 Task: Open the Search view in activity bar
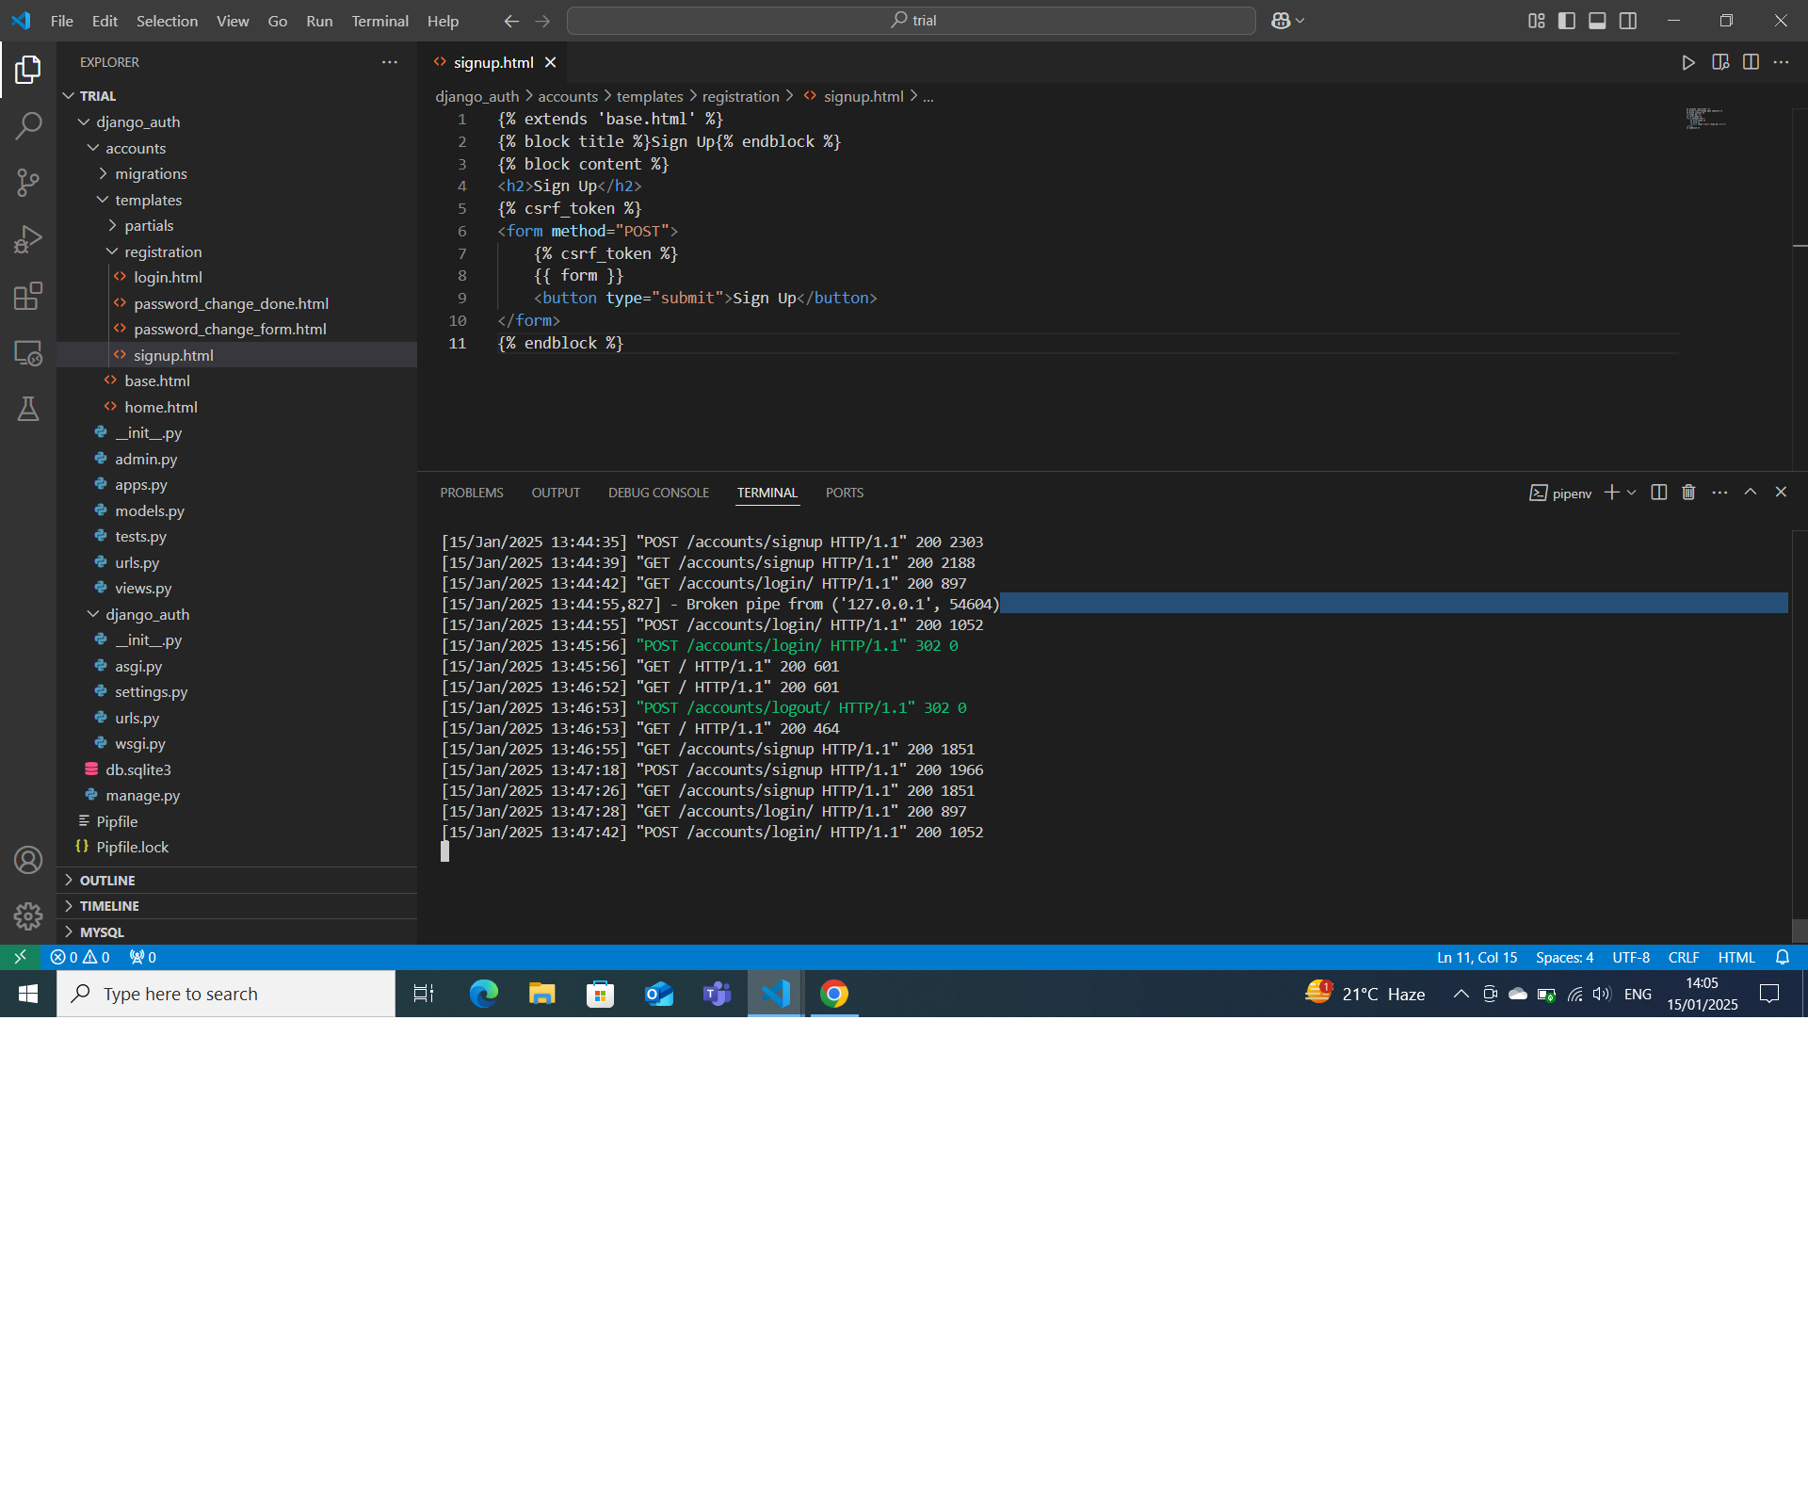pos(28,125)
